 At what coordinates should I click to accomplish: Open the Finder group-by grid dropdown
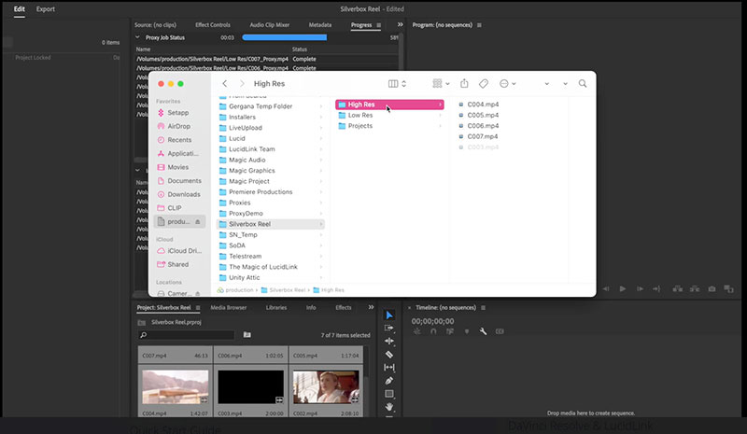(441, 83)
